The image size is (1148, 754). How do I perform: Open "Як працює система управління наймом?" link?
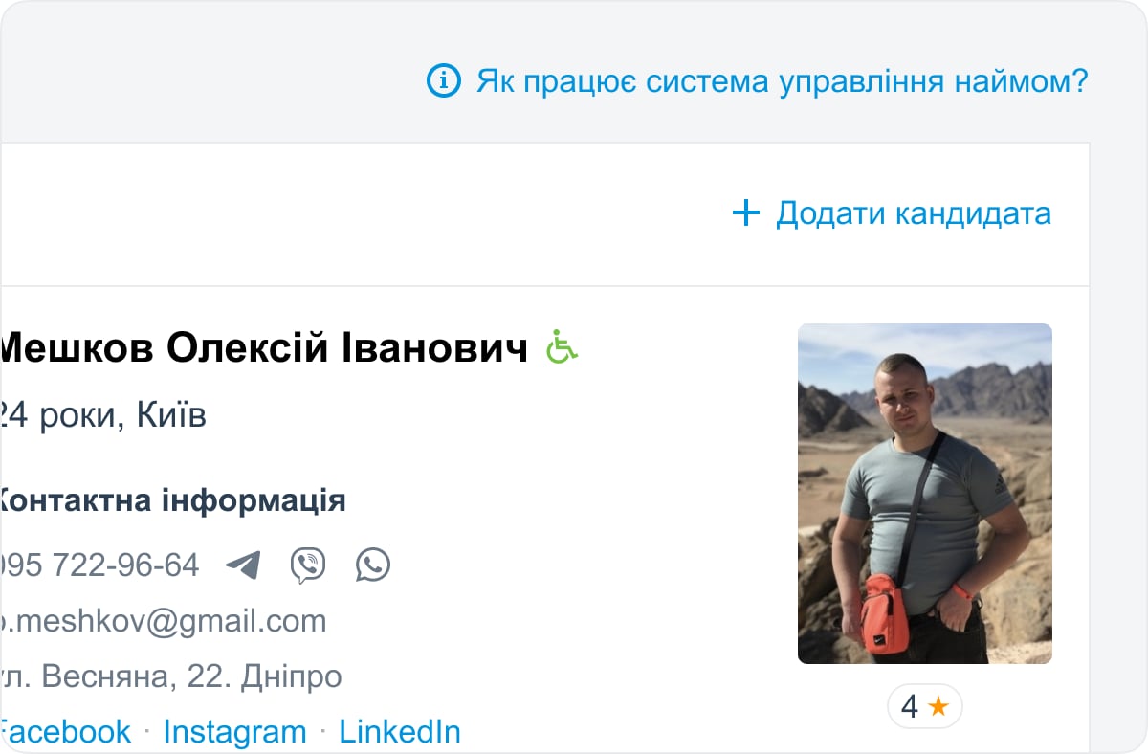pos(782,81)
